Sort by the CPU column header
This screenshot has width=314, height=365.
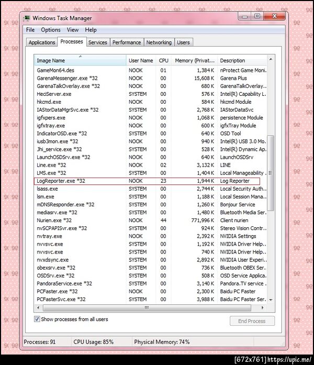click(163, 61)
